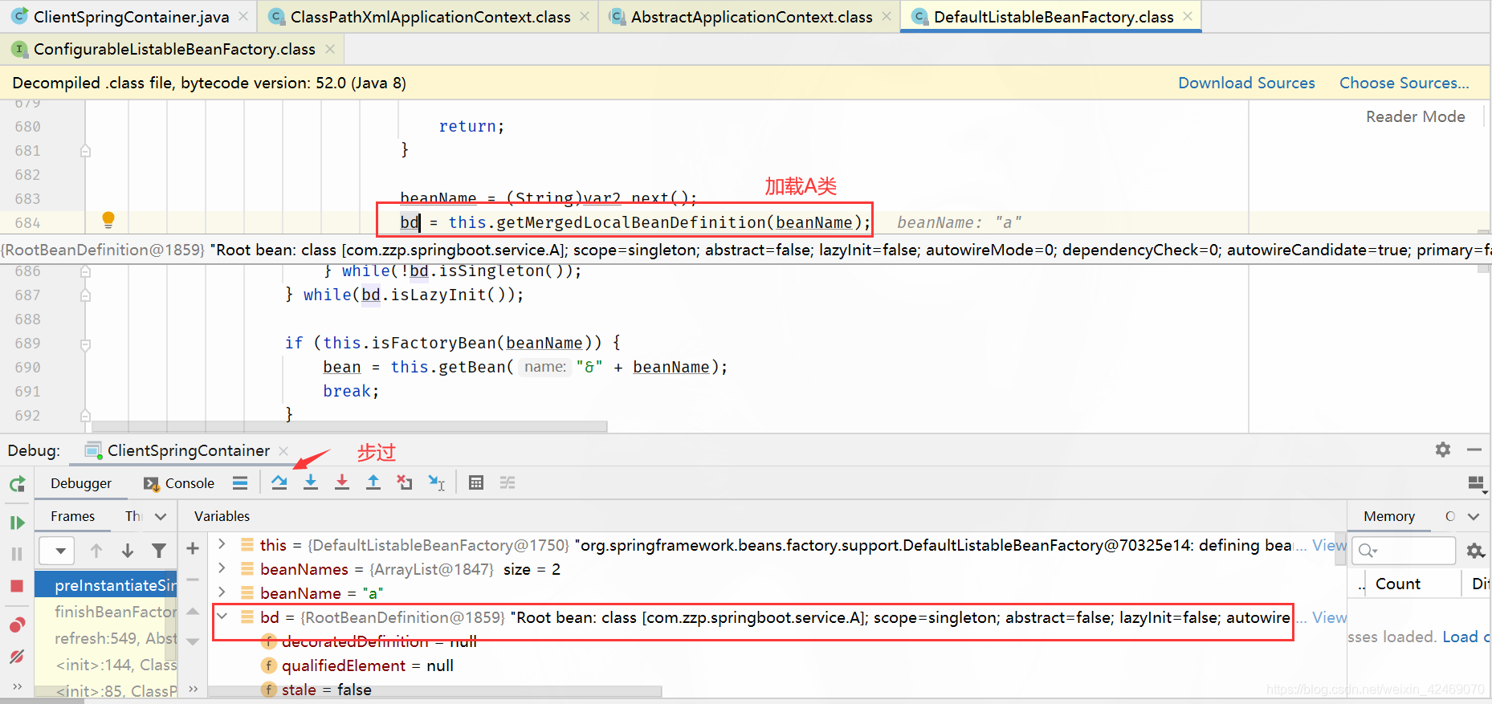Image resolution: width=1492 pixels, height=704 pixels.
Task: Click the Count column header
Action: pos(1397,584)
